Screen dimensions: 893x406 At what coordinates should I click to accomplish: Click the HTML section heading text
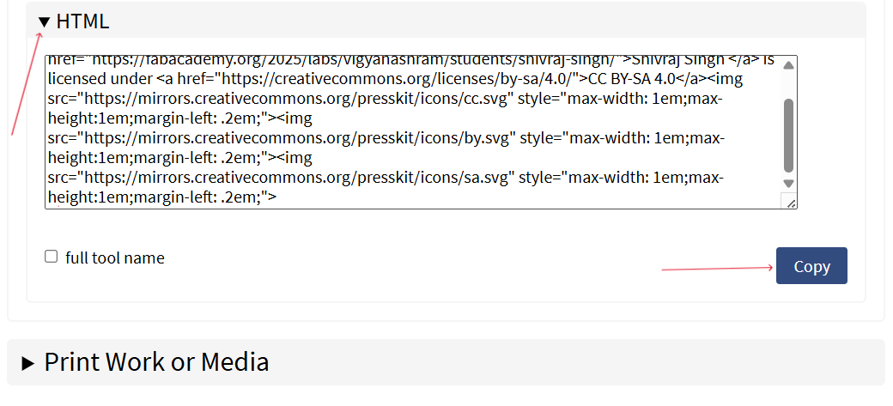tap(82, 21)
